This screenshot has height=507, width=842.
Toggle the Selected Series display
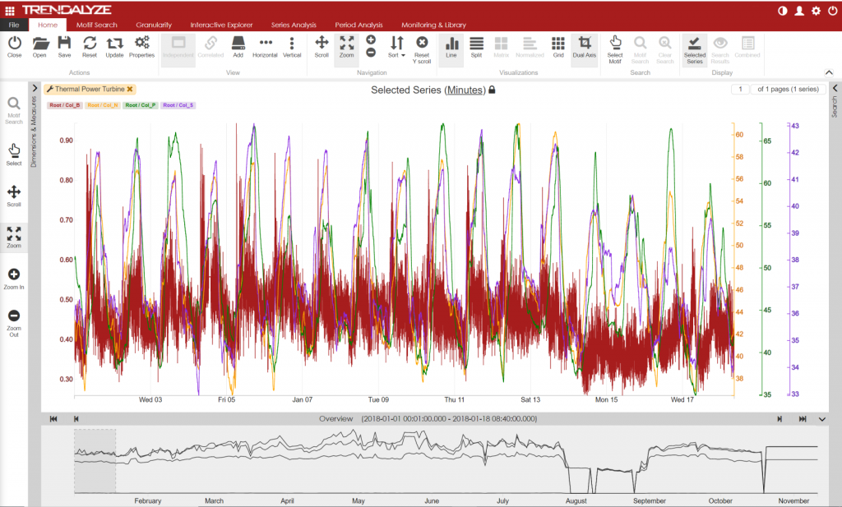tap(695, 43)
